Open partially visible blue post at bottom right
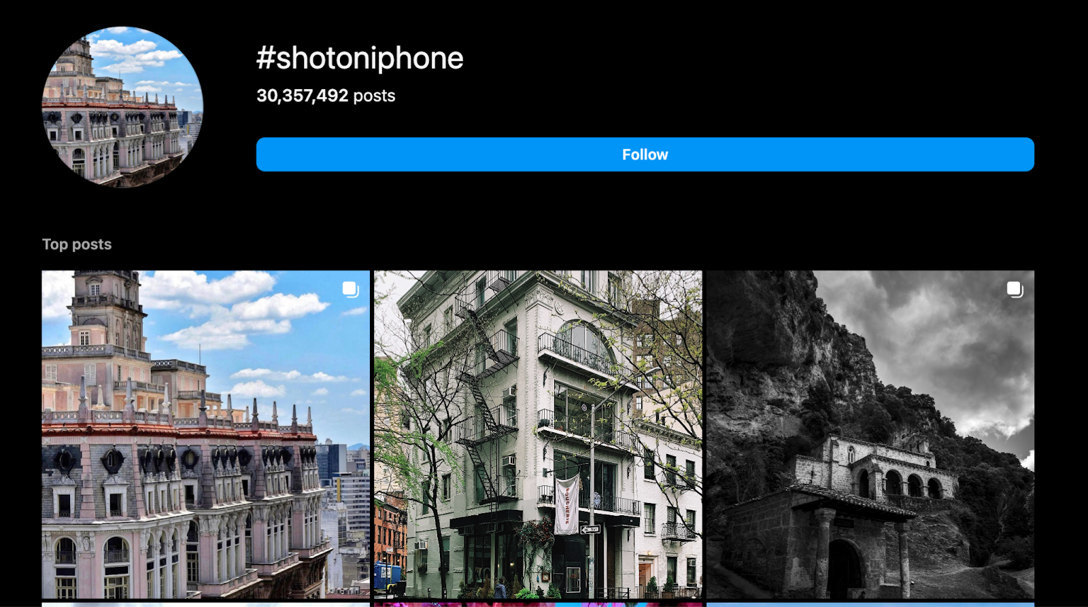 (x=870, y=604)
